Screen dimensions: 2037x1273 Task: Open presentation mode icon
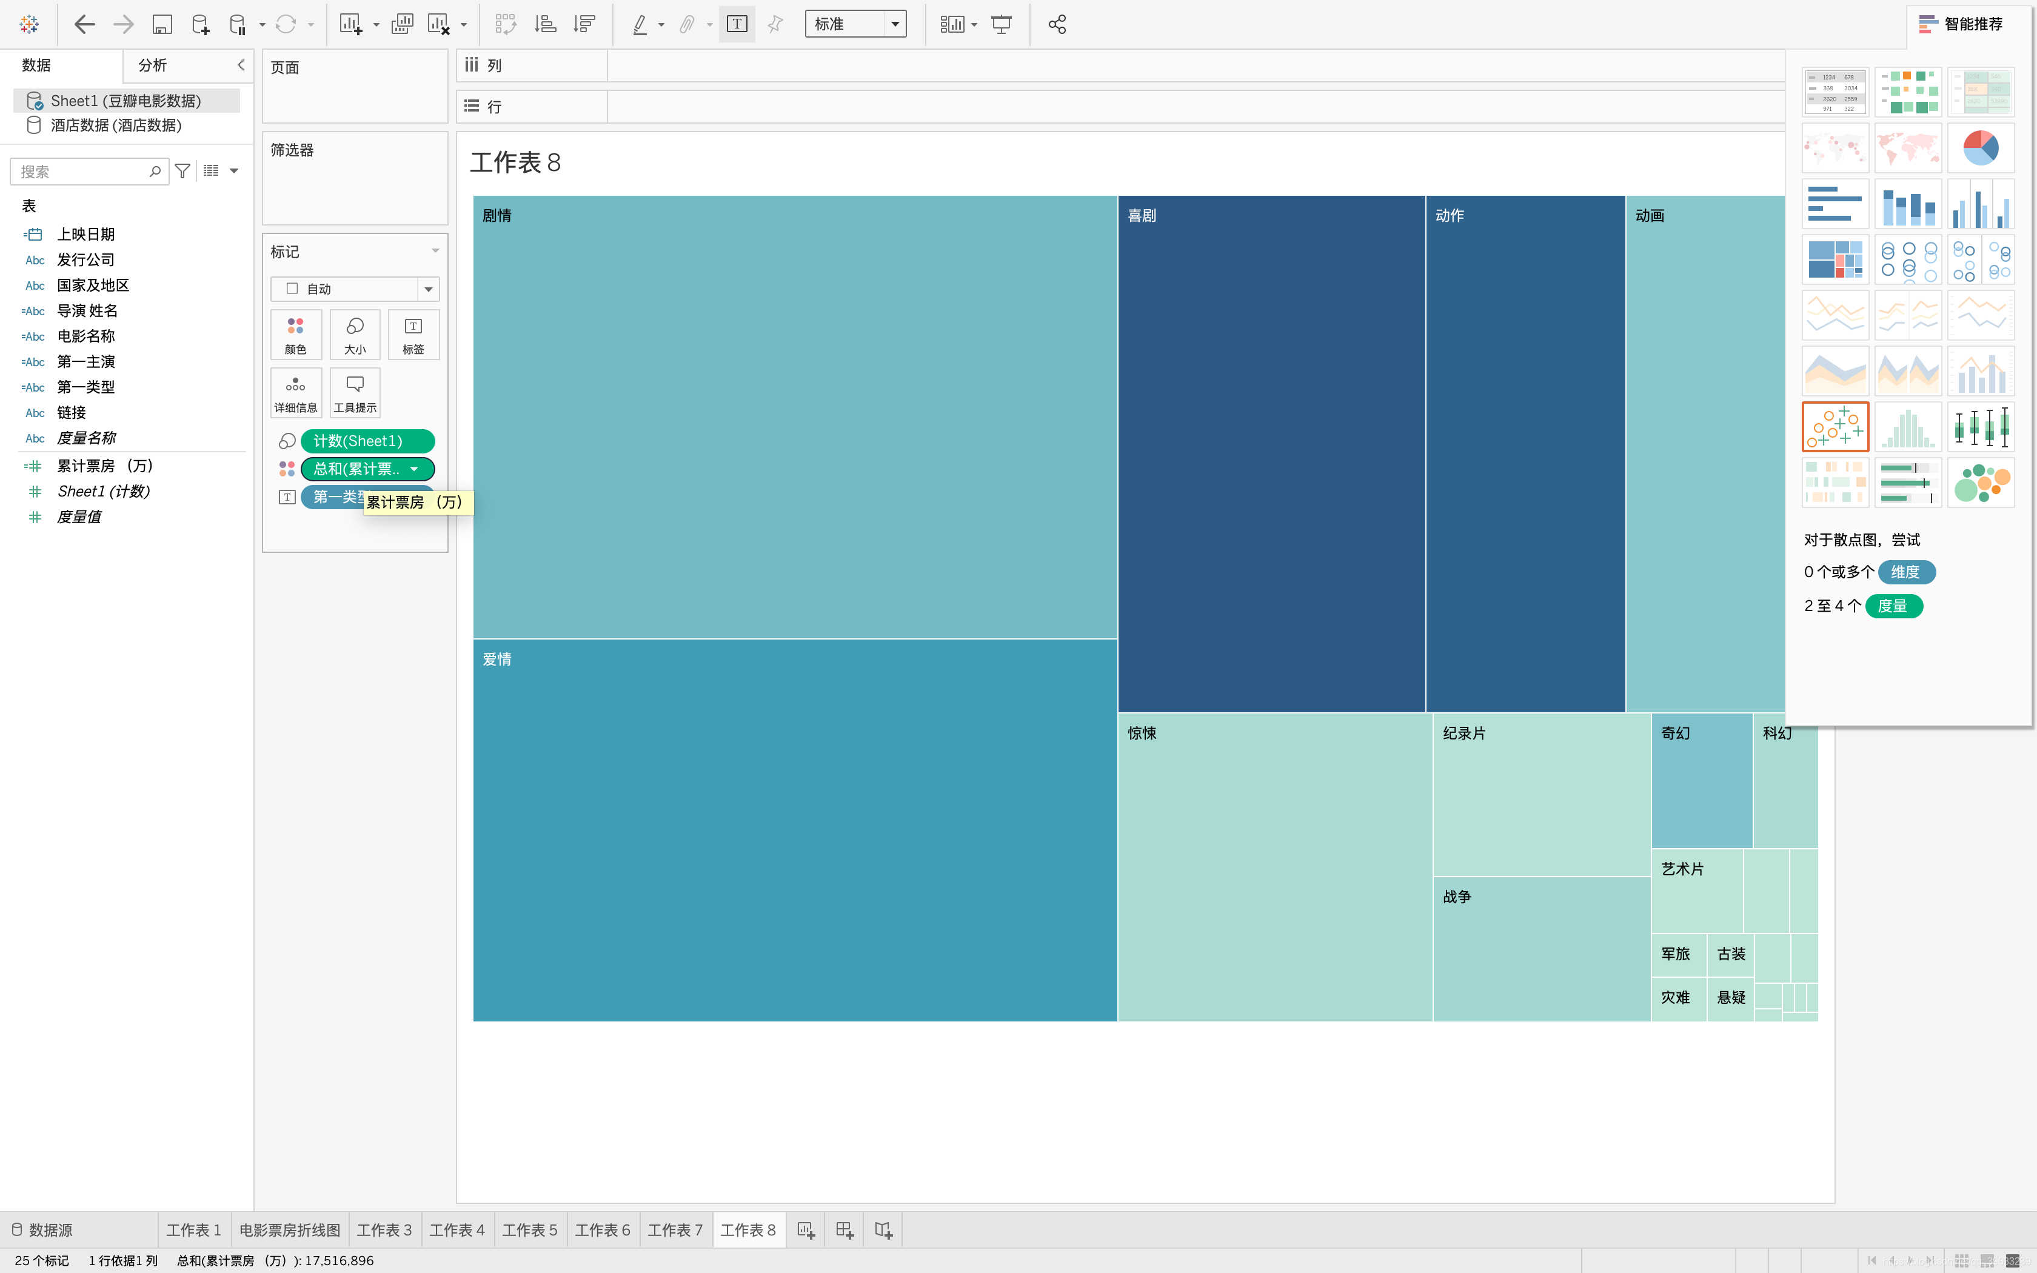click(1002, 24)
